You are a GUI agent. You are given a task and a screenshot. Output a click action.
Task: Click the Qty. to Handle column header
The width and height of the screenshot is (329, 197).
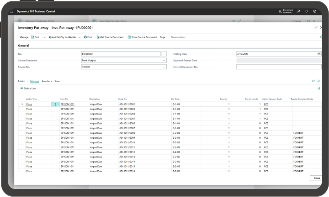click(x=251, y=99)
